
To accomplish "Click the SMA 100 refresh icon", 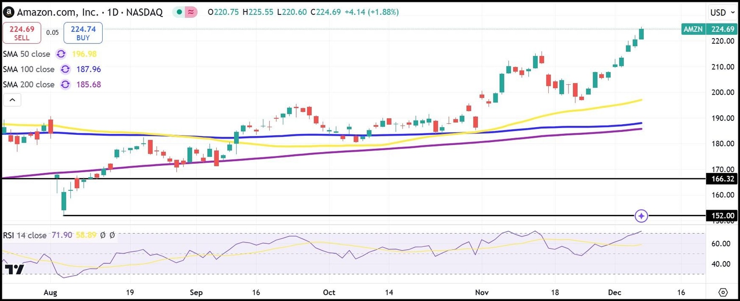I will [x=65, y=69].
